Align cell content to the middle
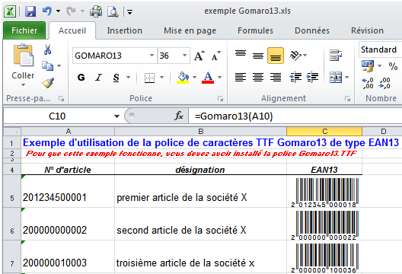Image resolution: width=402 pixels, height=274 pixels. tap(258, 55)
